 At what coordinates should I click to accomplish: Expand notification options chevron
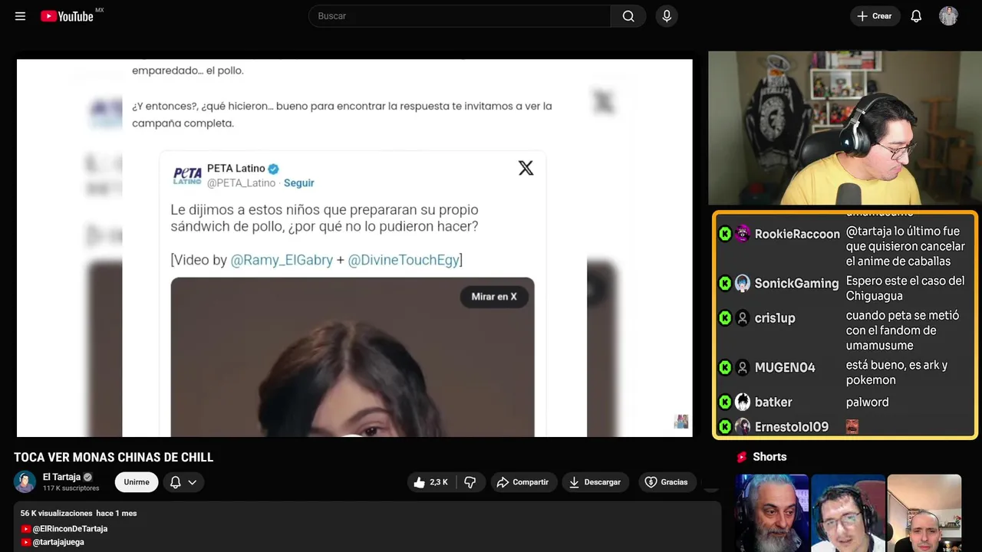coord(193,482)
